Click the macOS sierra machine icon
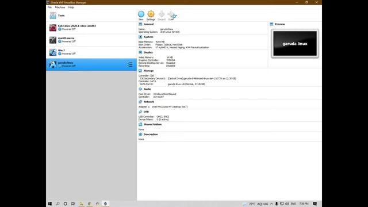Viewport: 368px width, 207px height. coord(53,40)
